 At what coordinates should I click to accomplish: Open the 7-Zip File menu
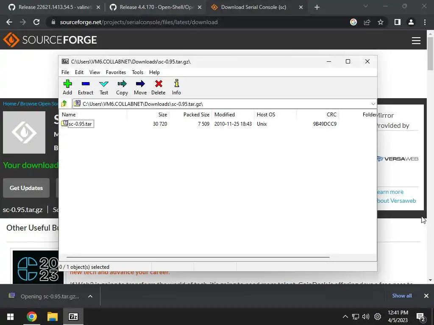[x=65, y=72]
